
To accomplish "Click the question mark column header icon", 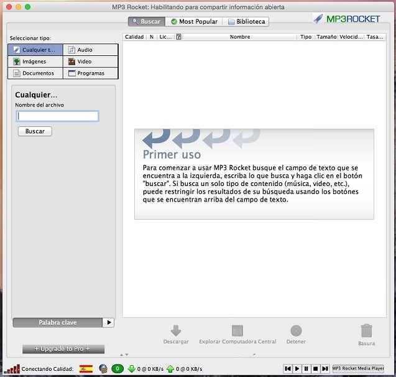I will point(178,37).
